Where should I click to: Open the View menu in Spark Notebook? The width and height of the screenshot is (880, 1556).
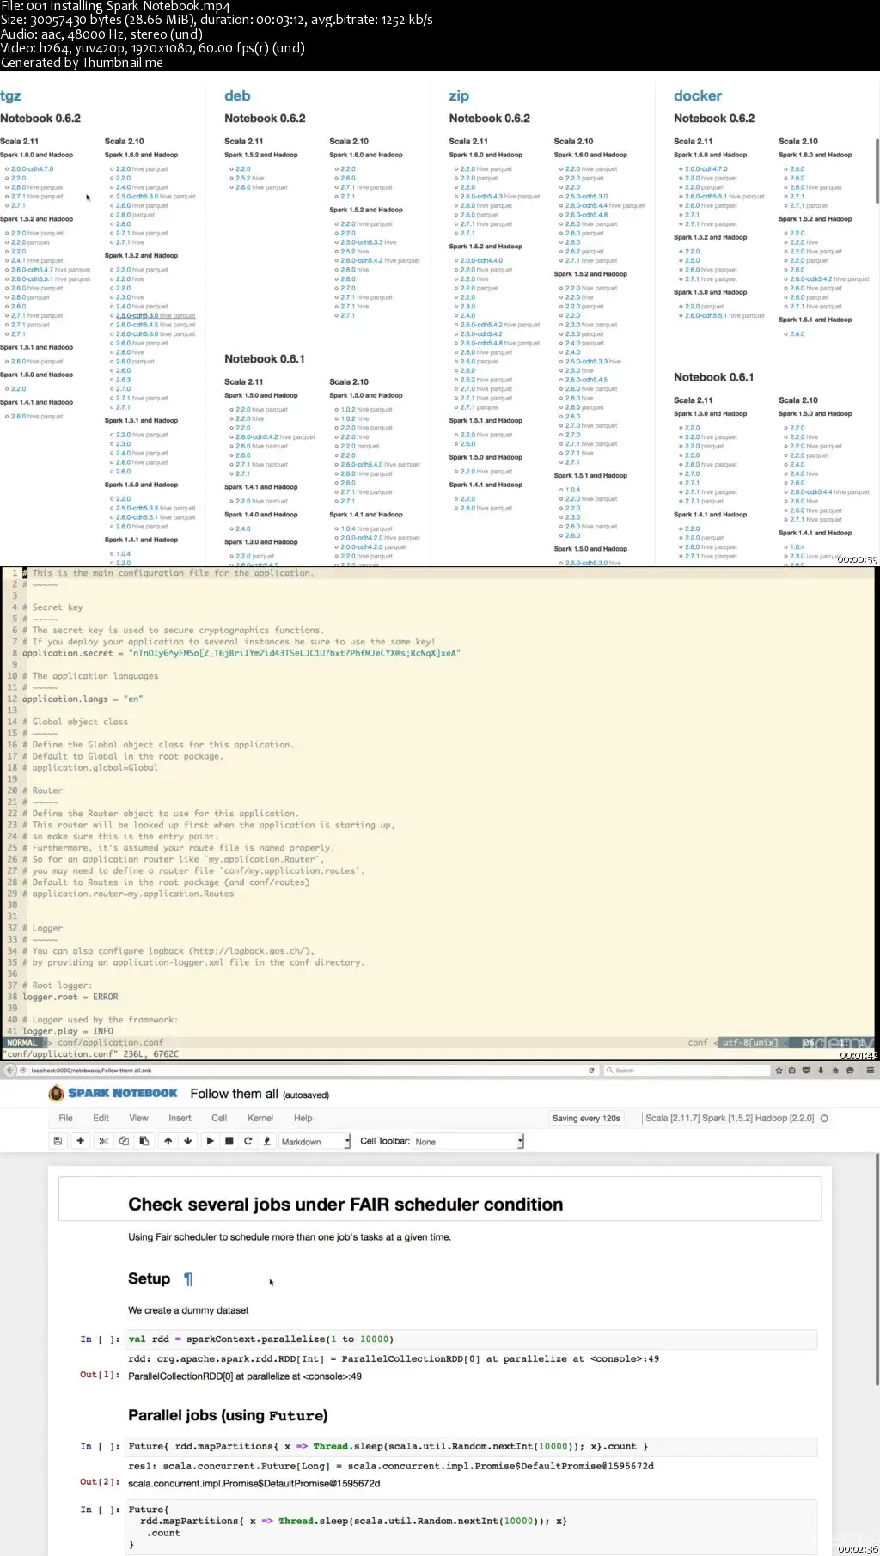coord(138,1119)
